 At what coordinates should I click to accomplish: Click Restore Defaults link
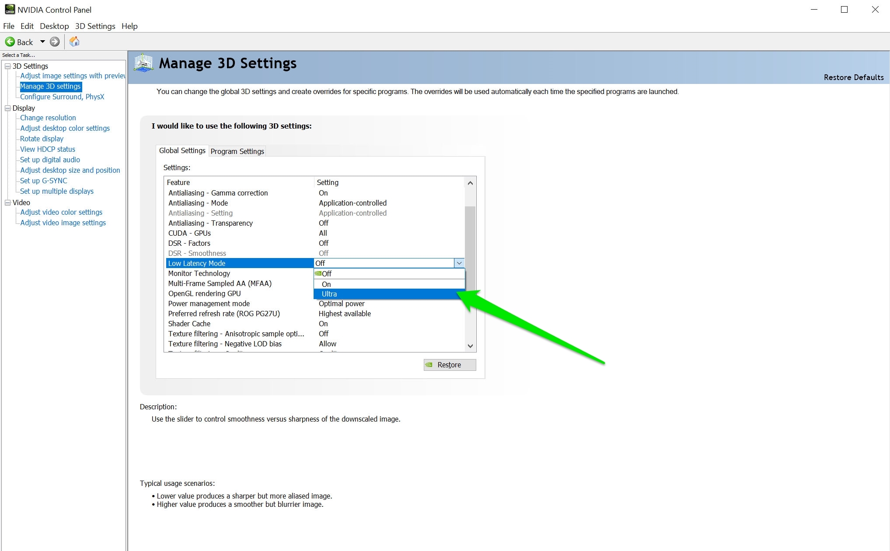pyautogui.click(x=853, y=77)
